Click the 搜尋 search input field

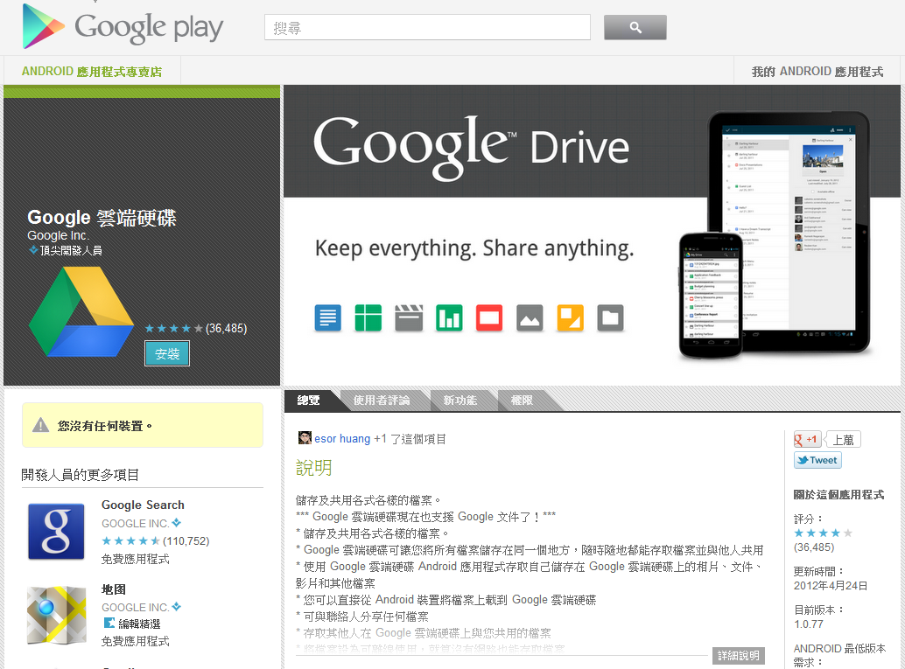tap(427, 27)
